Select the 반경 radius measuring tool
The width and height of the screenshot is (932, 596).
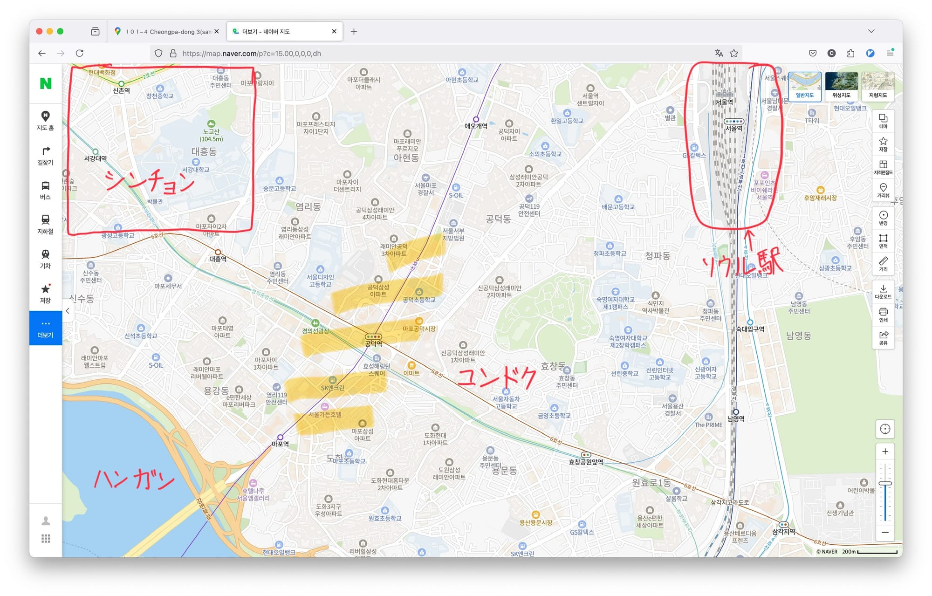883,218
